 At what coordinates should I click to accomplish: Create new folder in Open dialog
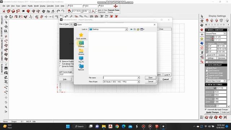[138, 29]
